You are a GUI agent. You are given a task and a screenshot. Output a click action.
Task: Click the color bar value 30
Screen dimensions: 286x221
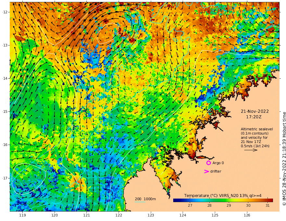tap(248, 205)
